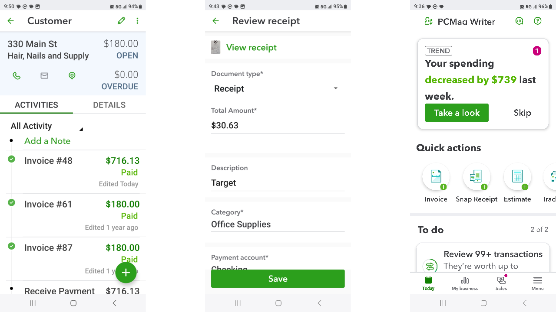The height and width of the screenshot is (312, 556).
Task: Tap the green plus button on the activity list
Action: 126,273
